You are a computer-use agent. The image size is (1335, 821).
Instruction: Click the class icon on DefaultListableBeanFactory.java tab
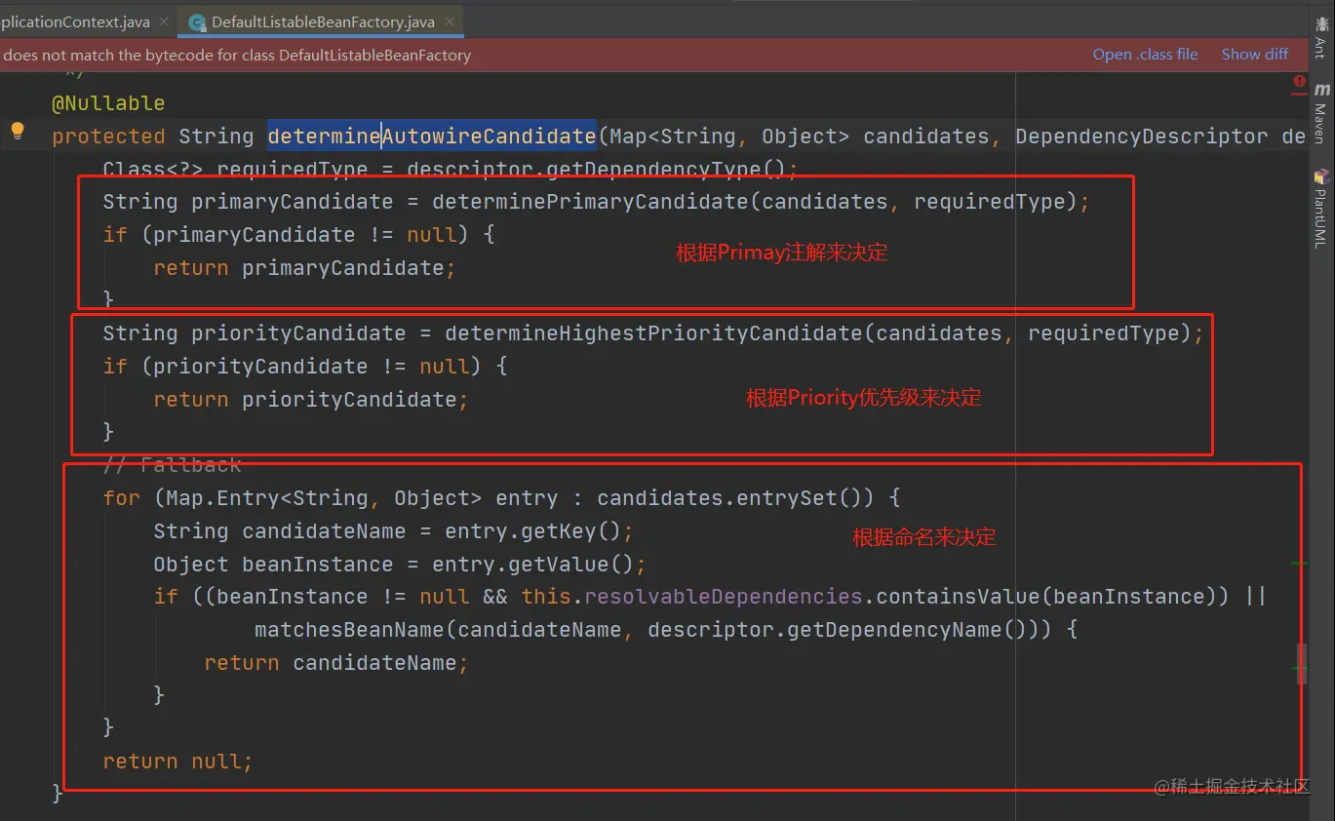[198, 22]
